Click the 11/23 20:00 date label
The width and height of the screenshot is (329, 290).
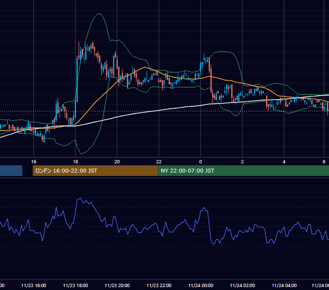(x=117, y=285)
